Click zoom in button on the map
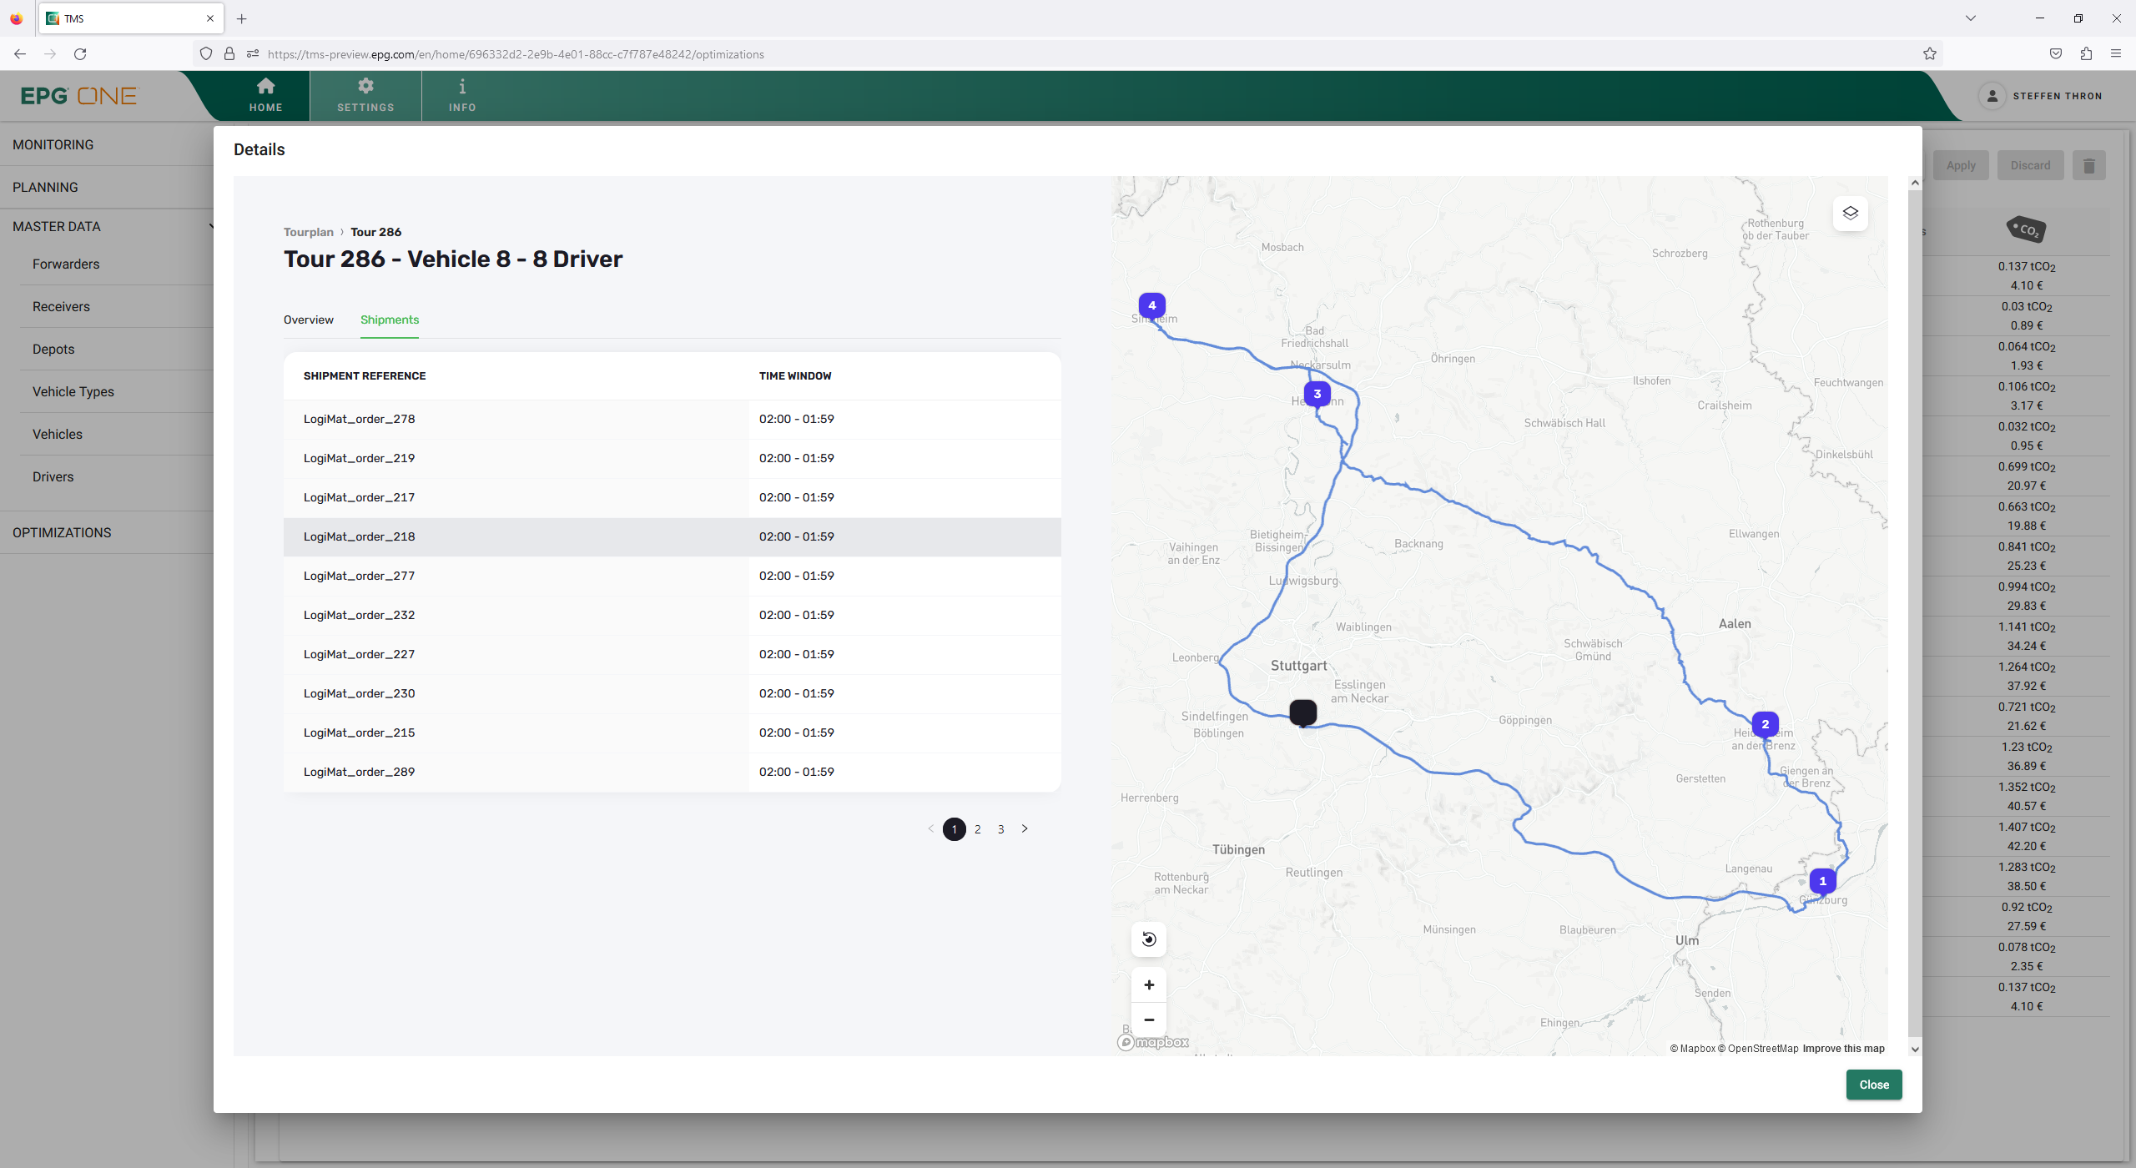Screen dimensions: 2136x1168 1149,985
